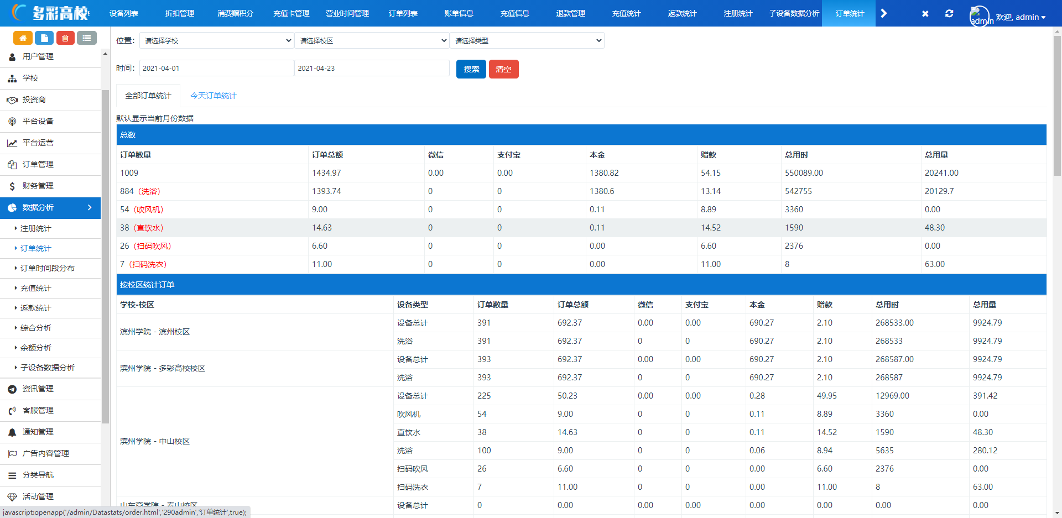
Task: Click the main page vertical scrollbar
Action: tap(1057, 105)
